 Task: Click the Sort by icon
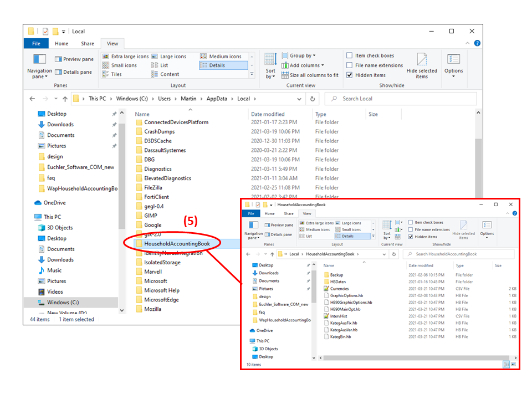coord(270,60)
